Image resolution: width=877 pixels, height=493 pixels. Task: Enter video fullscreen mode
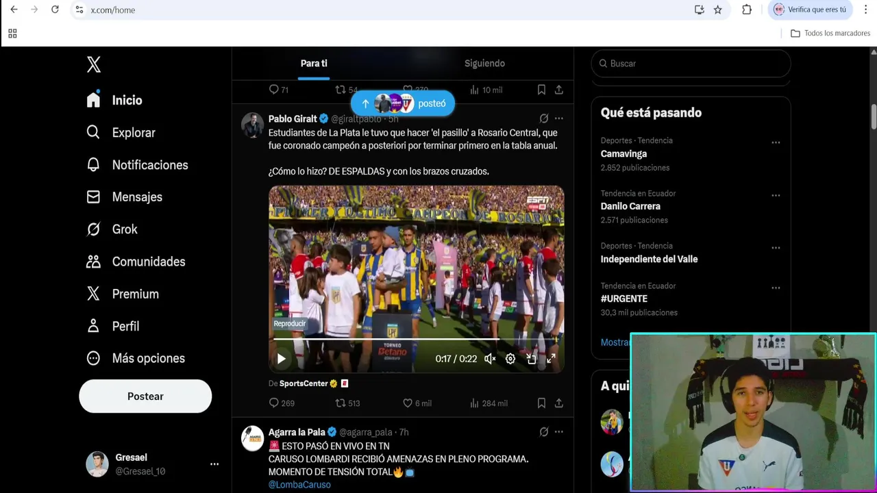(x=551, y=359)
